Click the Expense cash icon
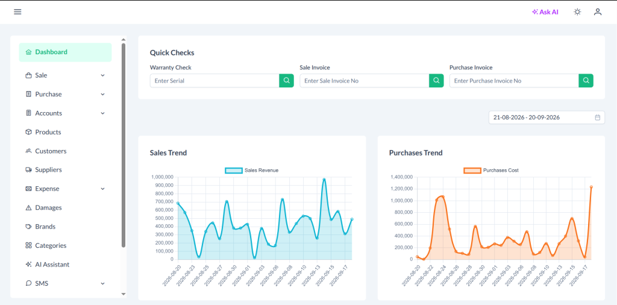 tap(28, 189)
